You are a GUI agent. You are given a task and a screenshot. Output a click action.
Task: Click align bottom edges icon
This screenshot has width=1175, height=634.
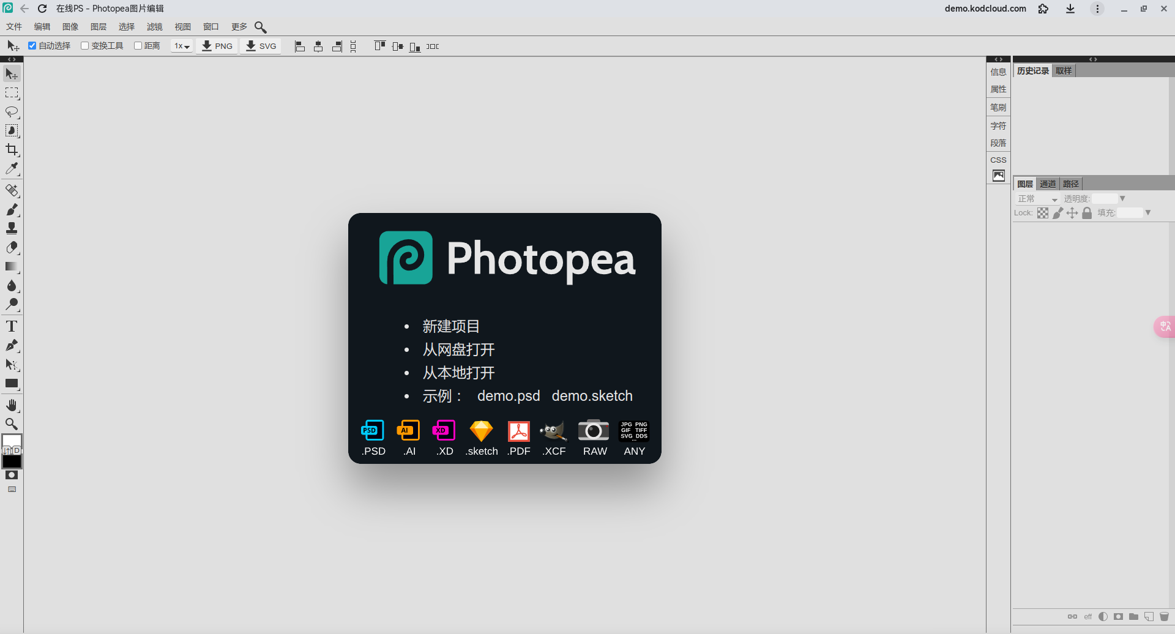coord(415,47)
